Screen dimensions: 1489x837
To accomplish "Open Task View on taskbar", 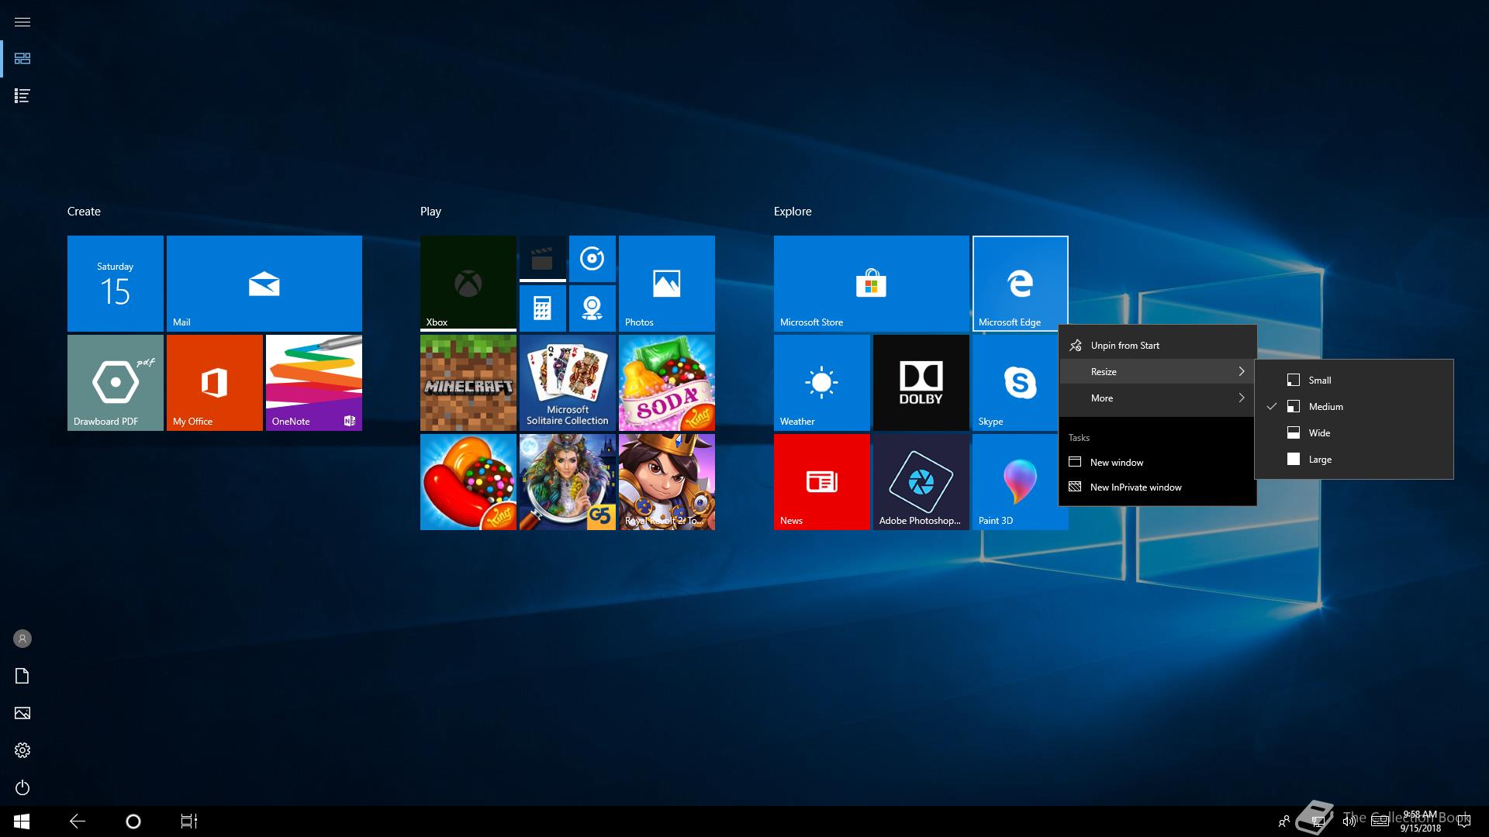I will coord(189,821).
